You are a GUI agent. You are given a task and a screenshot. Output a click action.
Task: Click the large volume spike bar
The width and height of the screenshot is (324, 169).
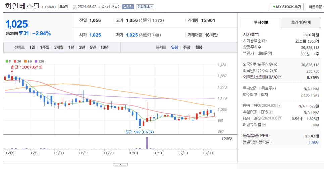coord(147,143)
